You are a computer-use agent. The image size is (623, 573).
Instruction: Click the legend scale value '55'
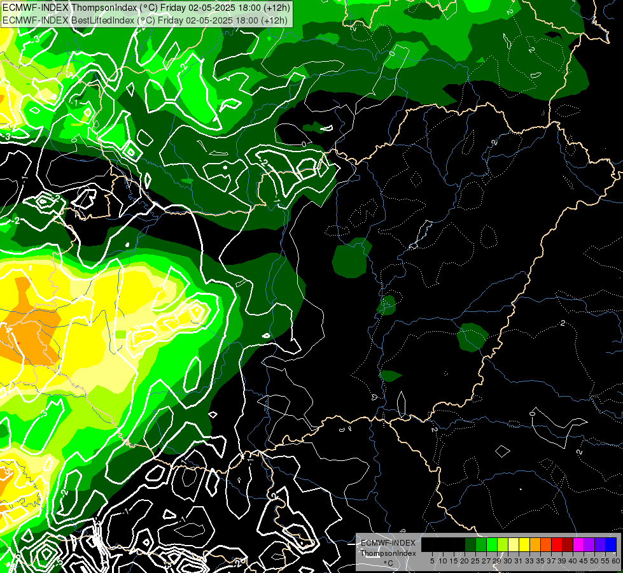[606, 561]
